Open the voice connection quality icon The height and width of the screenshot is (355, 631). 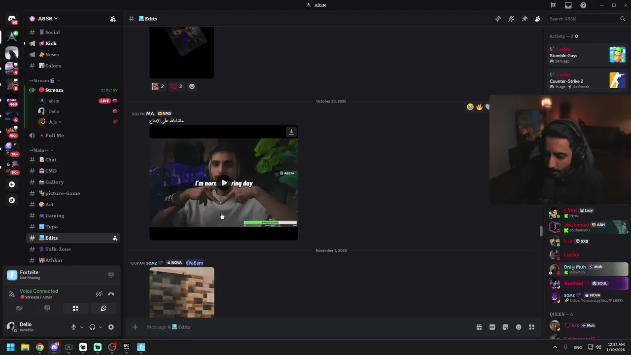(12, 294)
